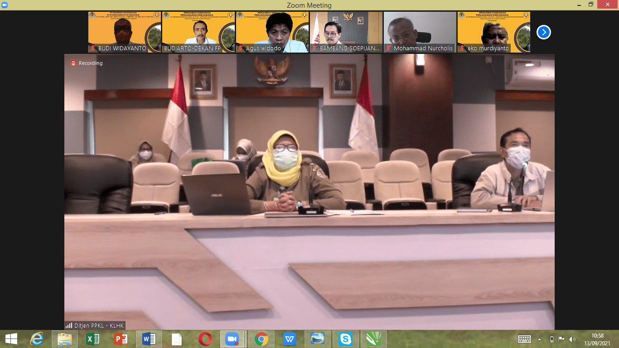Launch Internet Explorer from the taskbar

tap(37, 339)
